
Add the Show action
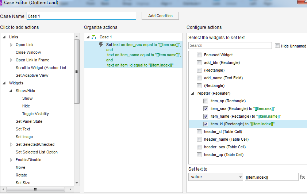(27, 98)
